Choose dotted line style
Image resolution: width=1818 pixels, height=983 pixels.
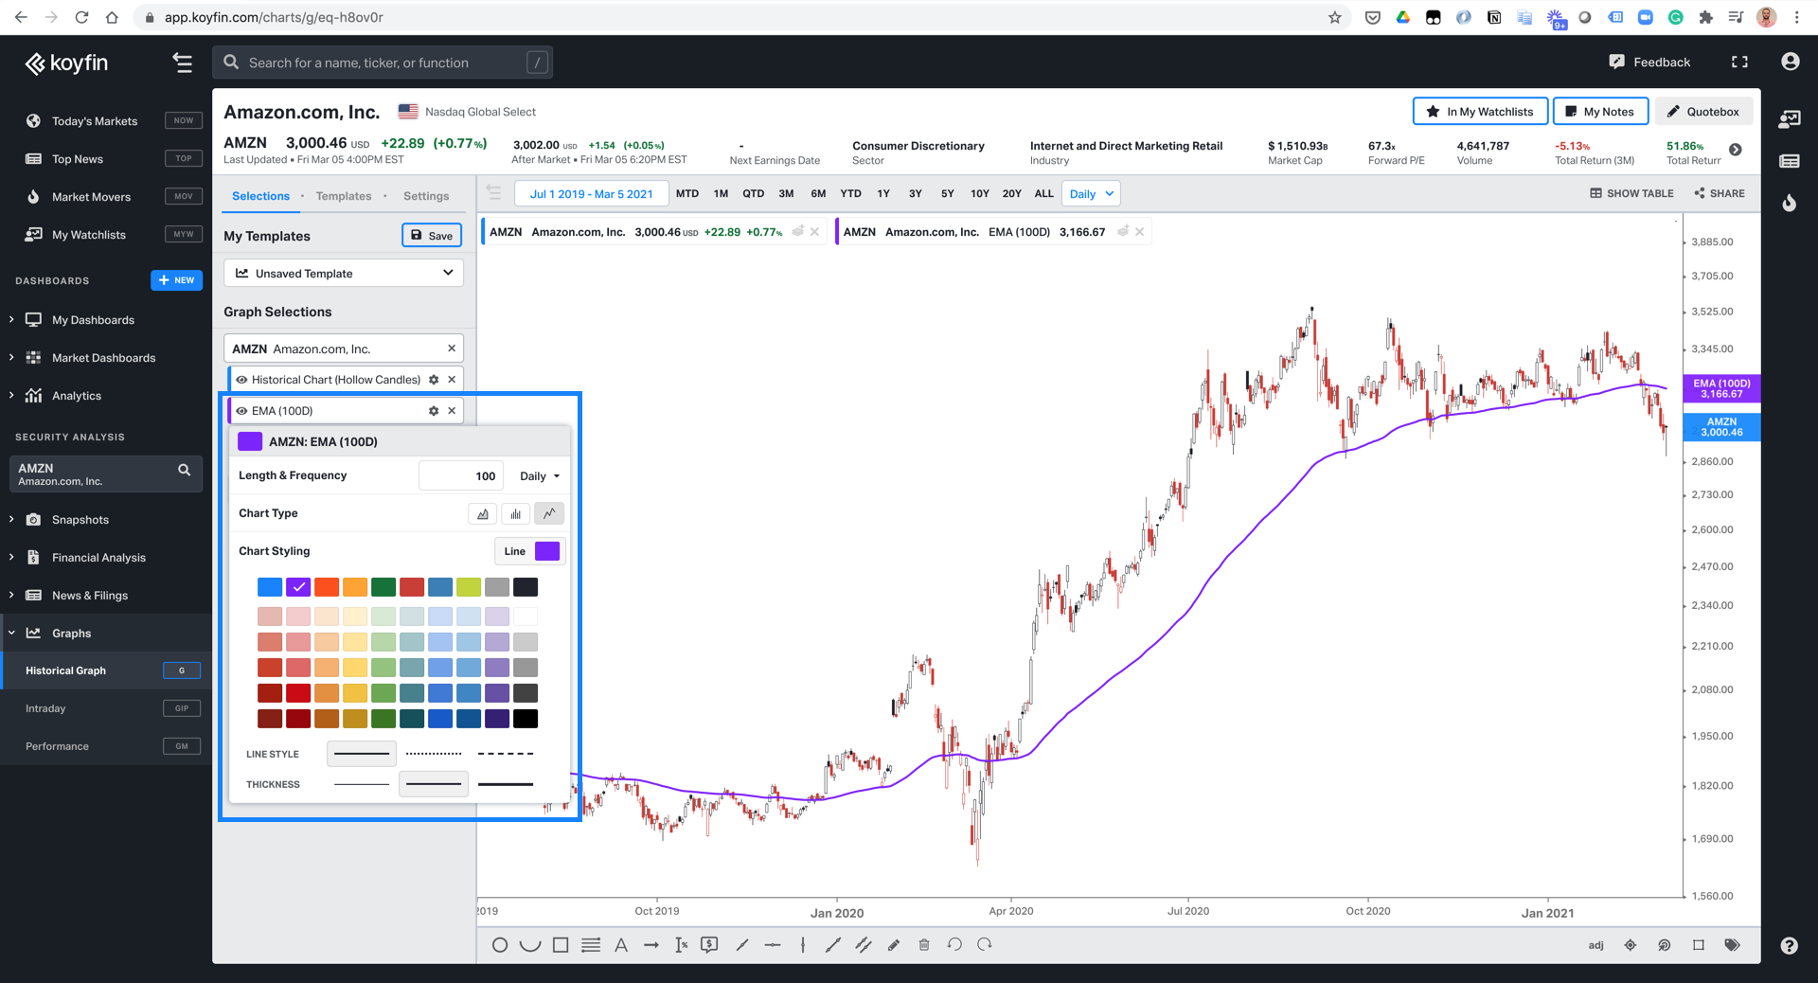[x=434, y=754]
